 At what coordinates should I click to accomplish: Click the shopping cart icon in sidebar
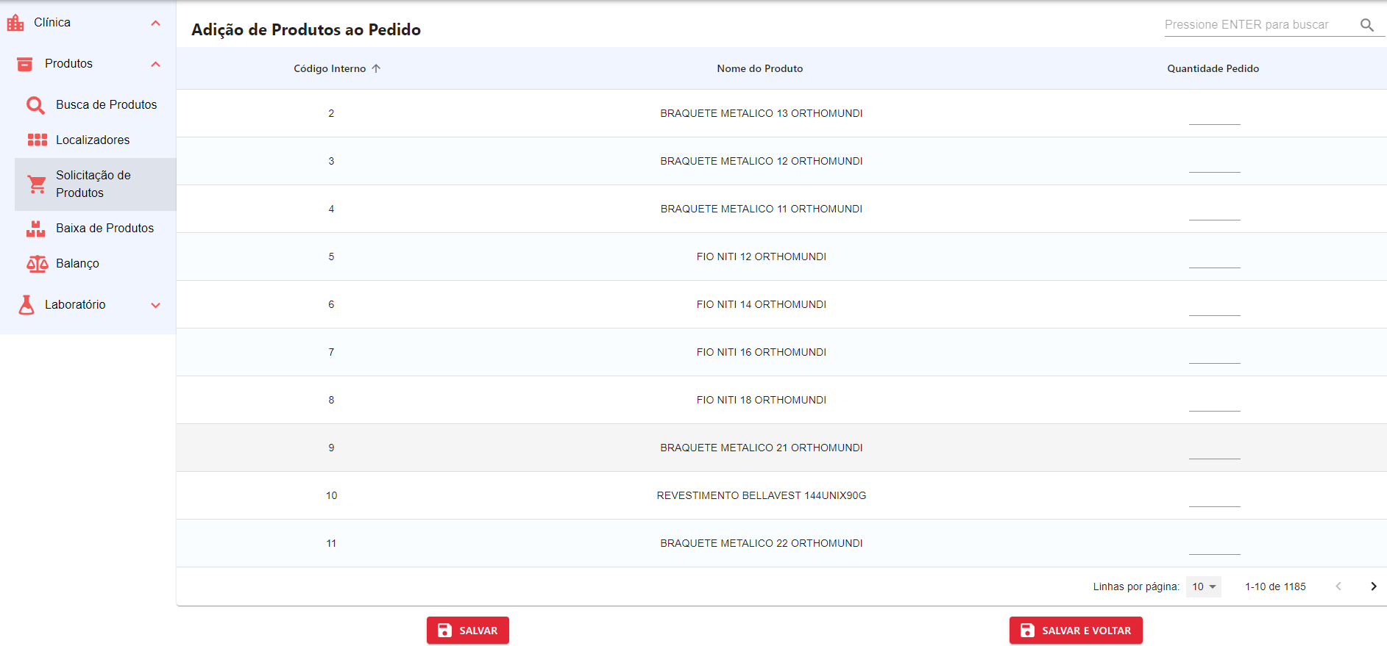coord(36,184)
